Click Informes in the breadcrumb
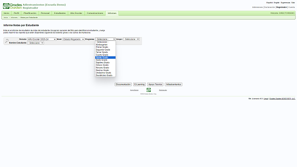Image resolution: width=297 pixels, height=167 pixels. point(14,18)
